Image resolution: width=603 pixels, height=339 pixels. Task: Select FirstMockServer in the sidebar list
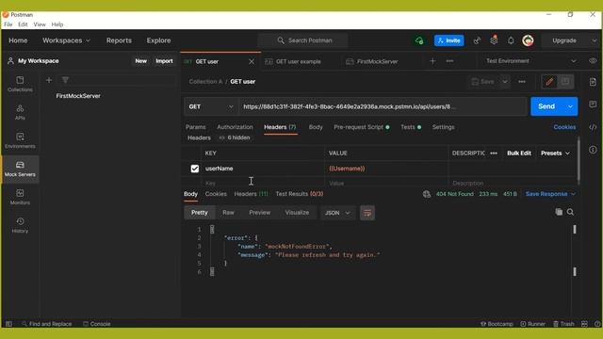pos(78,96)
